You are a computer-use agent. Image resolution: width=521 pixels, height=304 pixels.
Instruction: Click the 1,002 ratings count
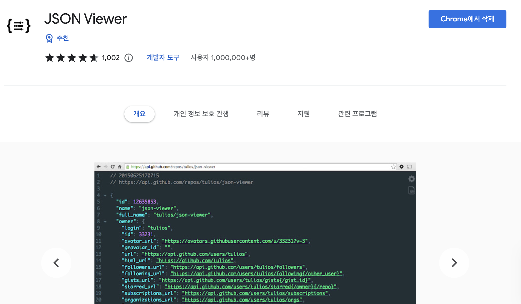(x=111, y=58)
